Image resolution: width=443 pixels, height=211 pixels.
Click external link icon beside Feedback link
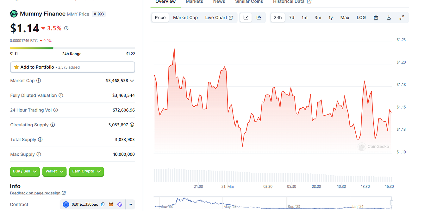click(x=64, y=193)
